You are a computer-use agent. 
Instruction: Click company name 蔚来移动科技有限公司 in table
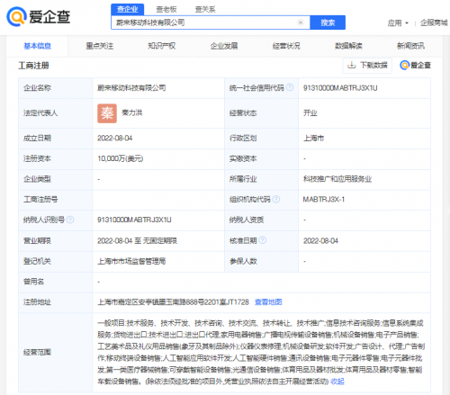point(131,88)
